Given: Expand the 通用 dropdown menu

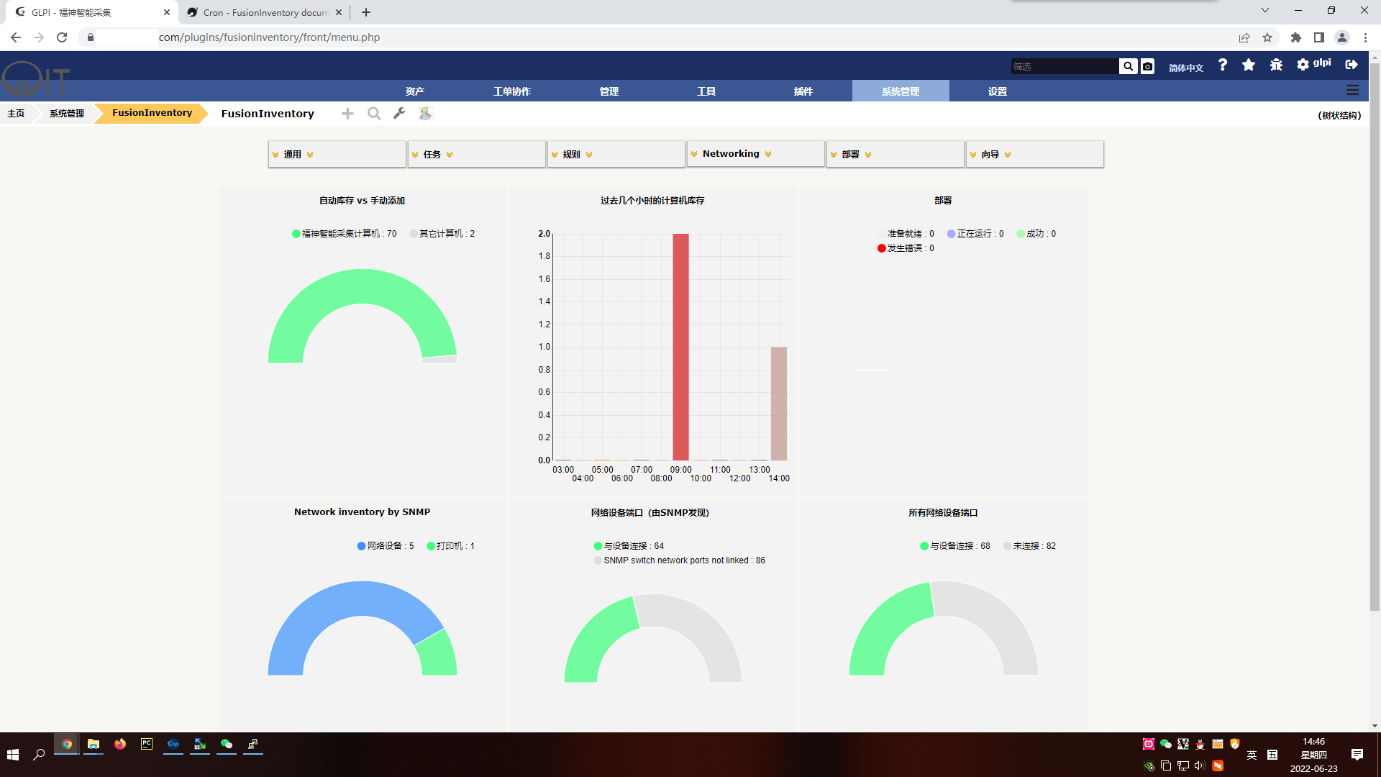Looking at the screenshot, I should tap(337, 154).
